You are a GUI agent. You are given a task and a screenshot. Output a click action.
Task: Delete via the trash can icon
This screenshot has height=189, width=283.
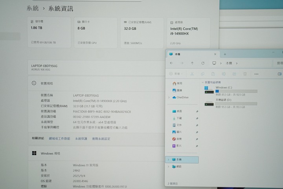point(245,74)
